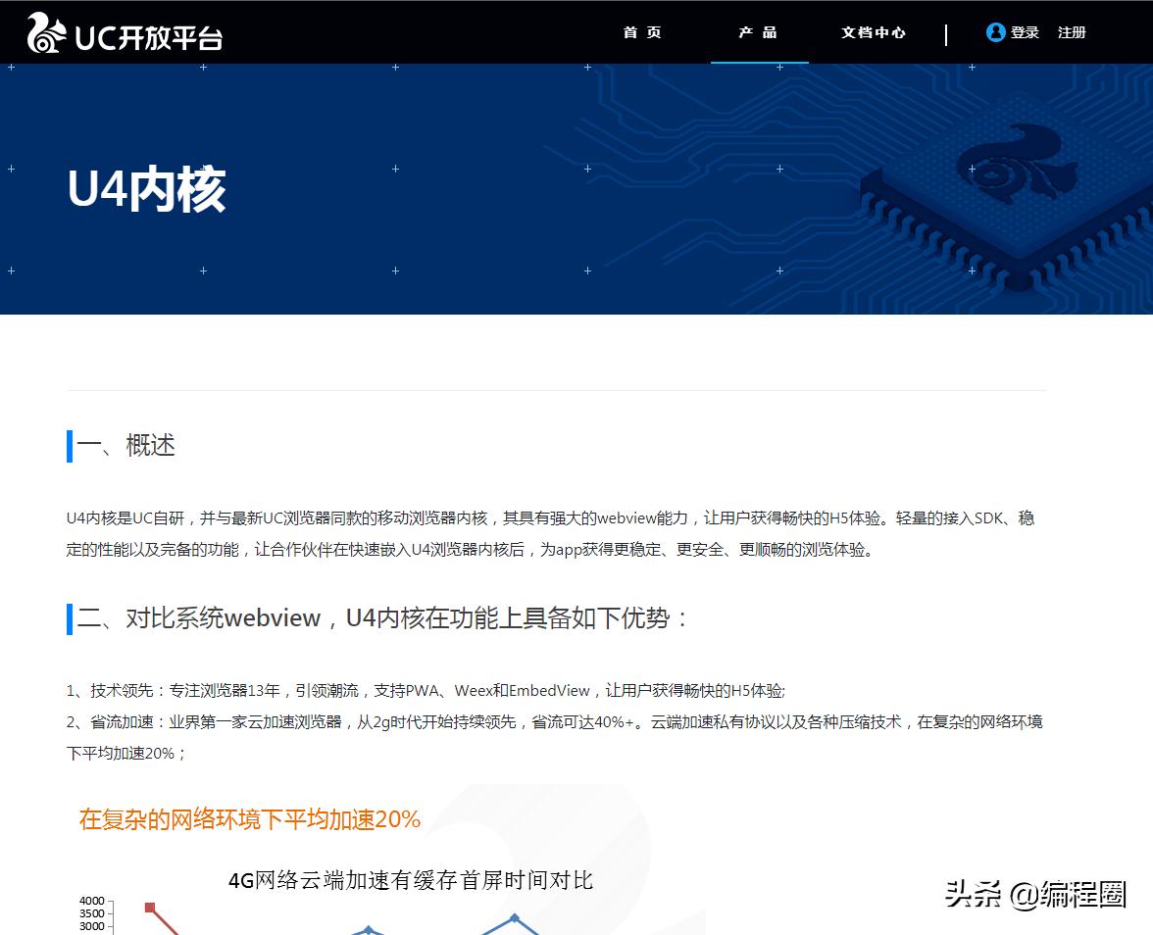1153x935 pixels.
Task: Click the 注册 registration link
Action: pos(1072,32)
